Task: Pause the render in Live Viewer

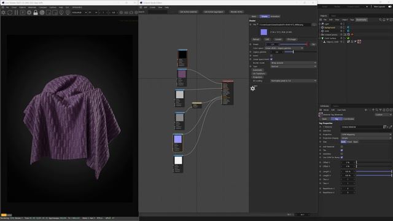Action: (x=17, y=12)
